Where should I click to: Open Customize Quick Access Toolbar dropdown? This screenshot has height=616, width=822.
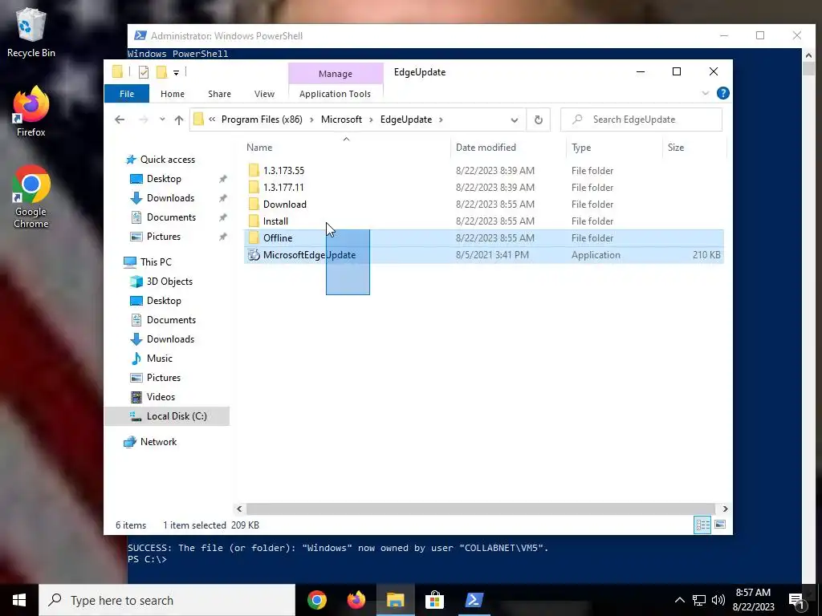click(176, 73)
